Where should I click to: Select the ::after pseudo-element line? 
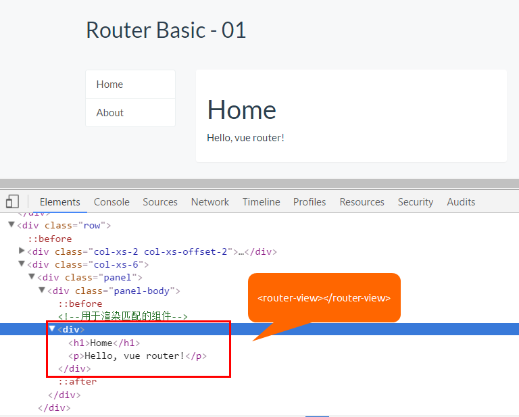[x=78, y=382]
